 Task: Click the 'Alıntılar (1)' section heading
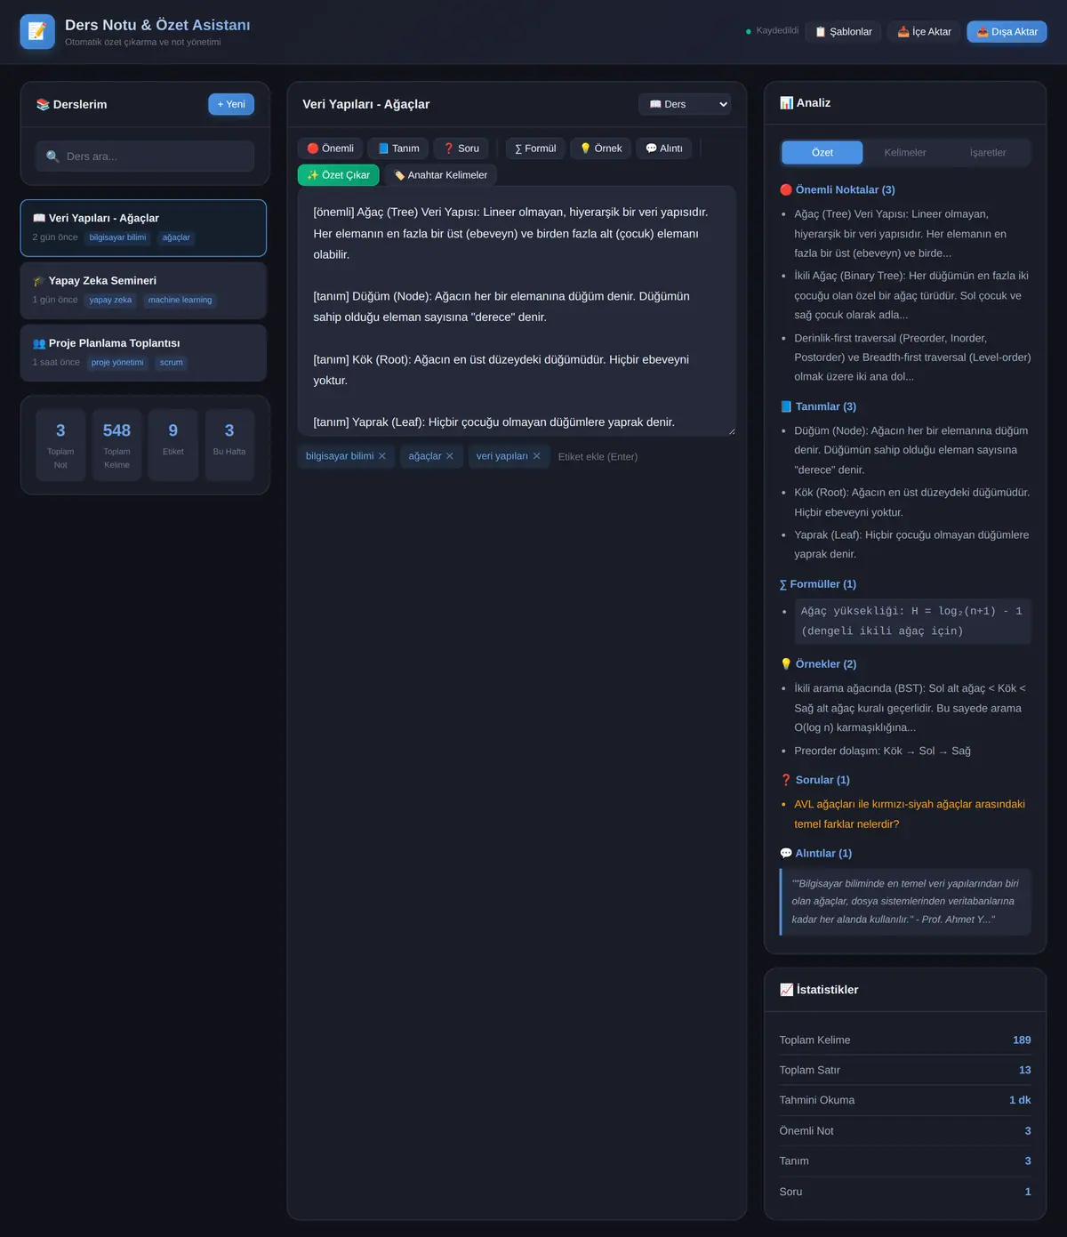816,854
